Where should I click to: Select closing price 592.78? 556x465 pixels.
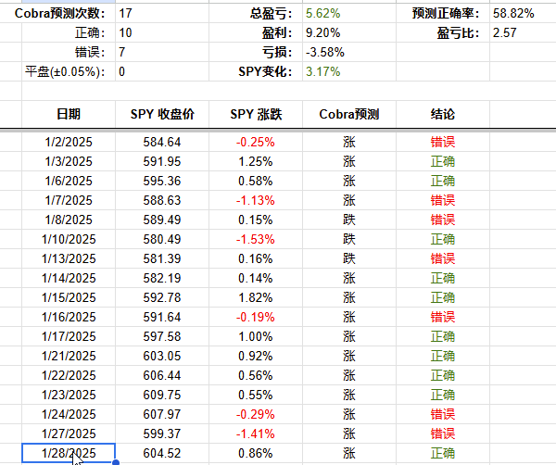tap(162, 297)
